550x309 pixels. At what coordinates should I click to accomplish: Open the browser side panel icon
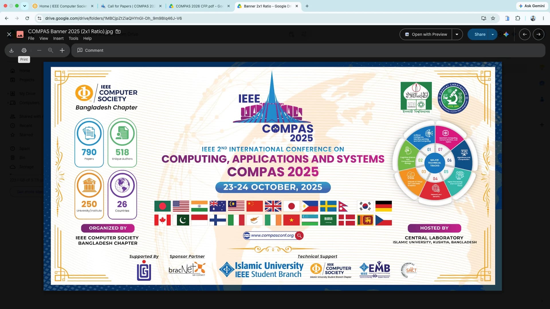507,18
